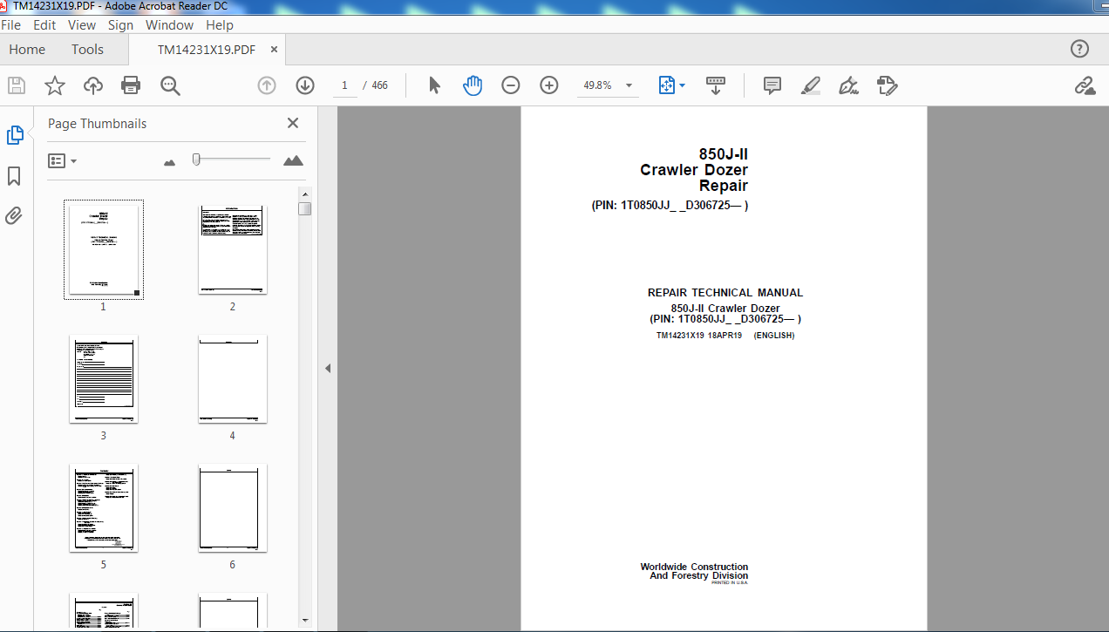
Task: Open the Help menu
Action: pyautogui.click(x=220, y=25)
